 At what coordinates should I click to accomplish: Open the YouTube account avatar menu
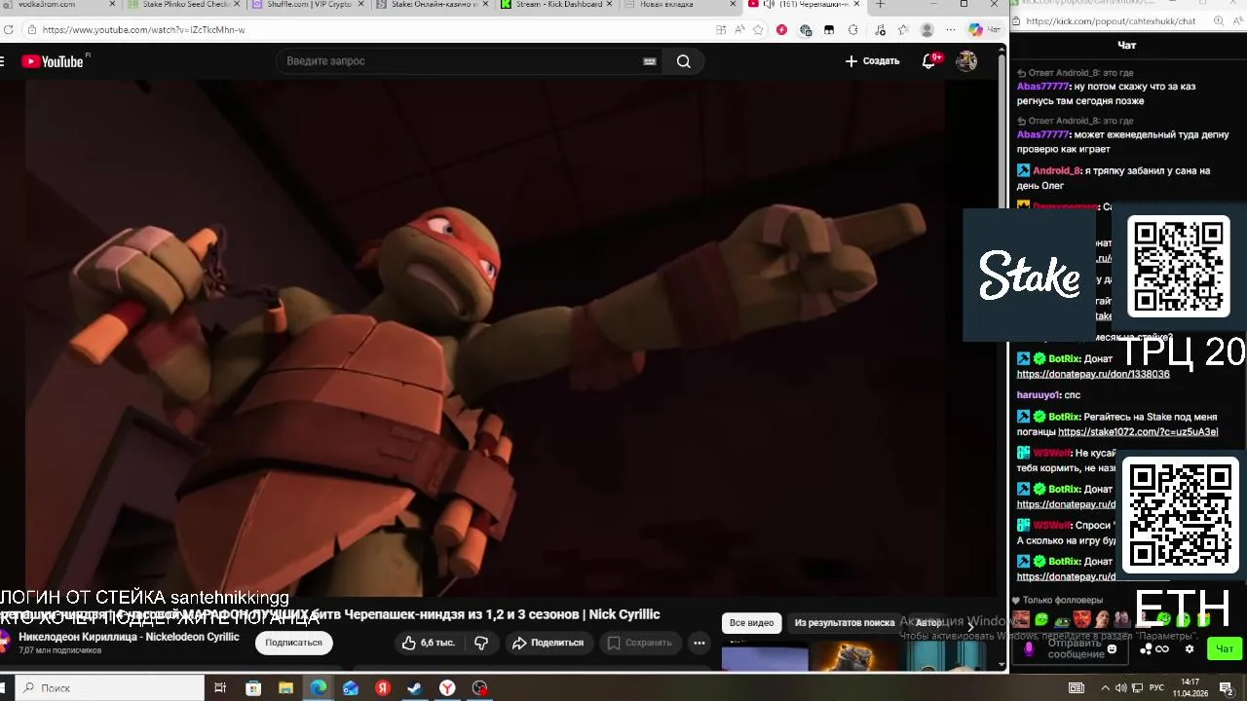(x=966, y=61)
